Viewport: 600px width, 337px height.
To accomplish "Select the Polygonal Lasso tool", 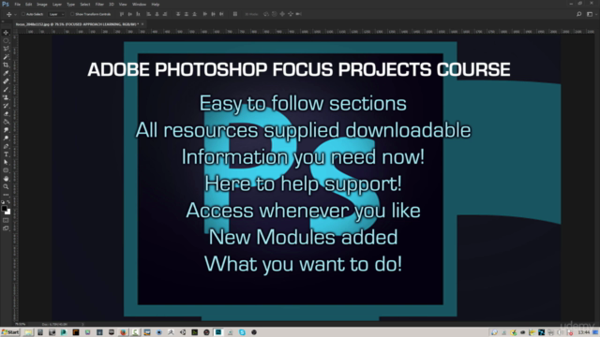I will pos(6,49).
